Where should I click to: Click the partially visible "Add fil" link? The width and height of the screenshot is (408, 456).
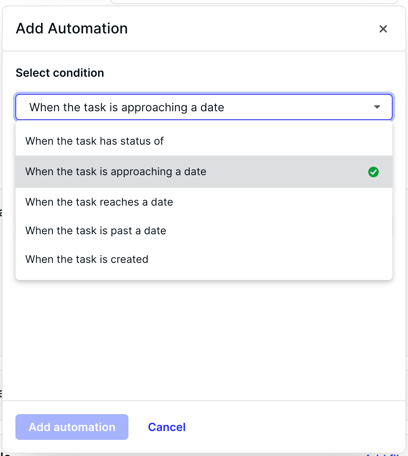point(382,455)
